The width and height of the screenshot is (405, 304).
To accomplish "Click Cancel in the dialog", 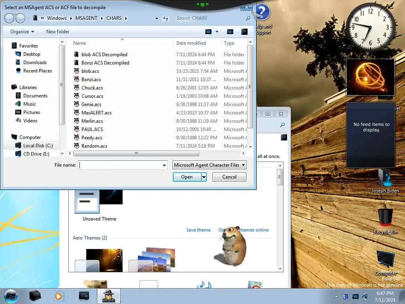I will coord(229,177).
